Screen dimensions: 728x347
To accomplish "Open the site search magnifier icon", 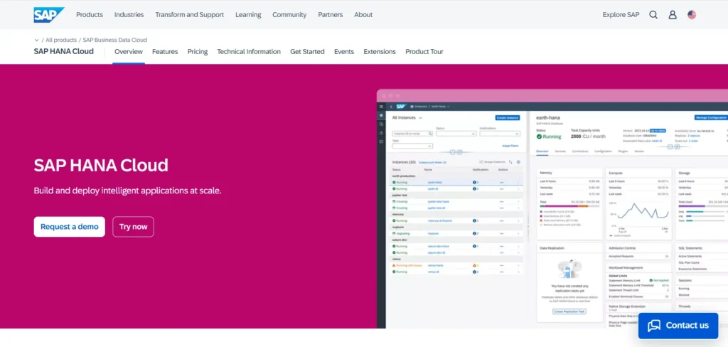I will coord(653,14).
